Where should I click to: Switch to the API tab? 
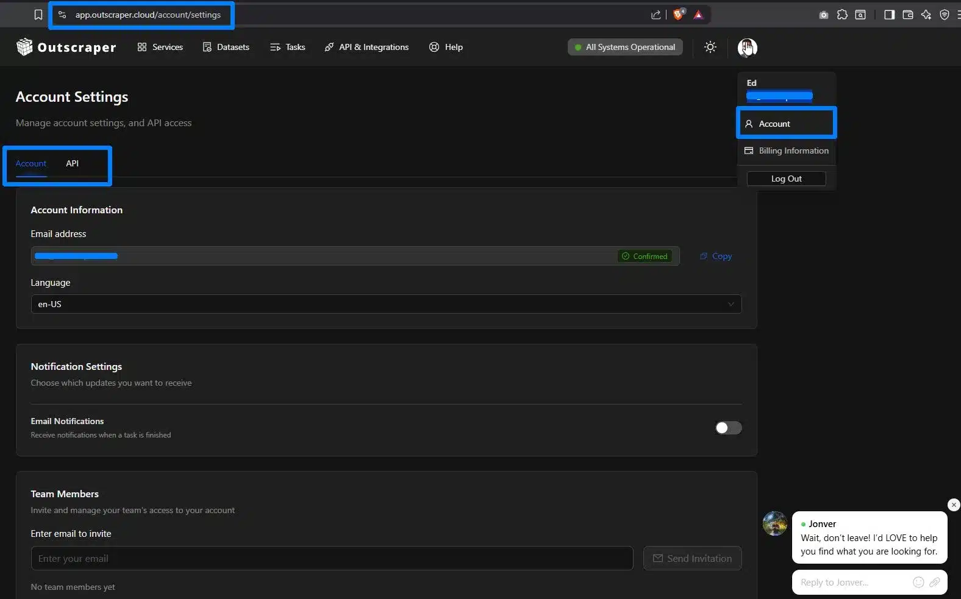(x=72, y=163)
